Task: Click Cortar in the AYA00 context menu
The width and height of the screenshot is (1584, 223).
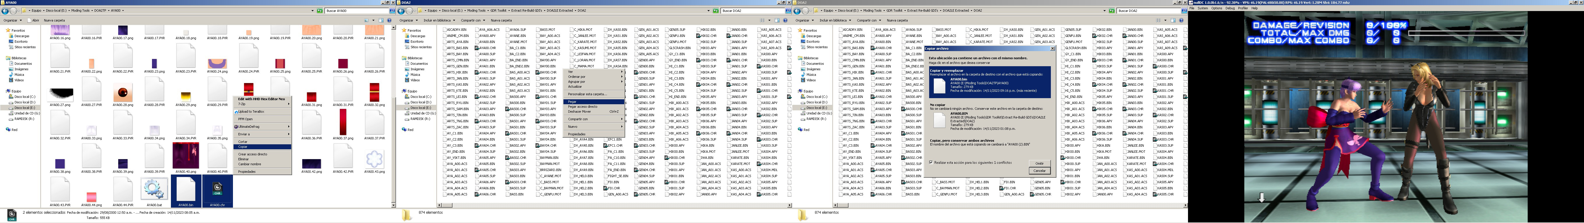Action: click(263, 141)
